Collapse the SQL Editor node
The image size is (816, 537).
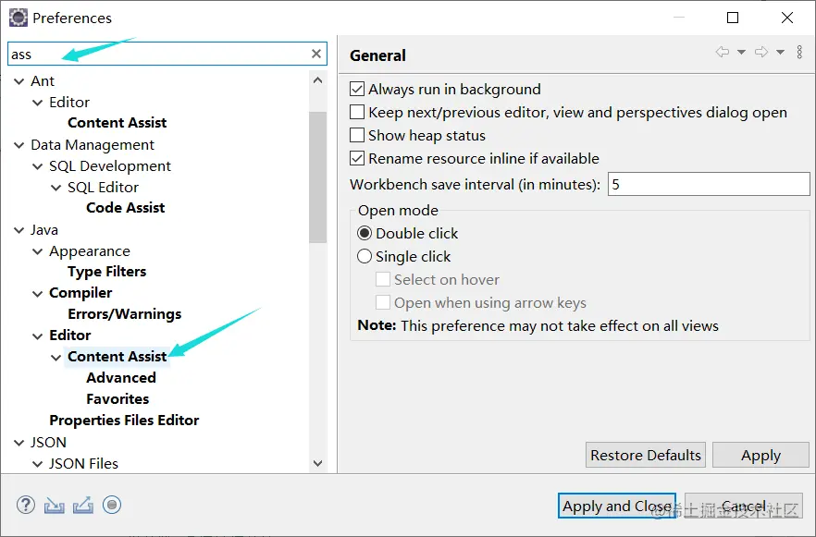pos(56,188)
